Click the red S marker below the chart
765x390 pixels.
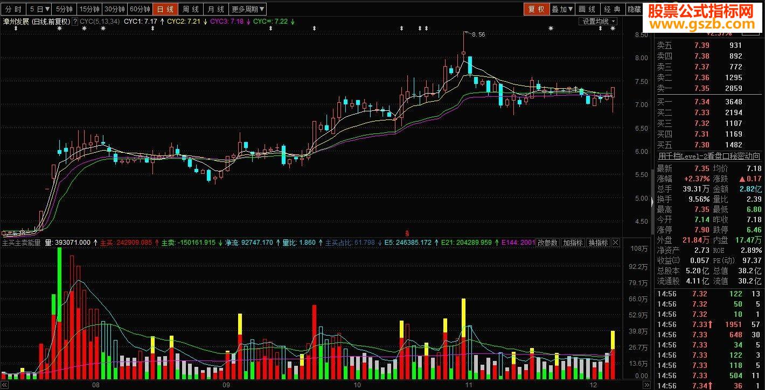(407, 233)
